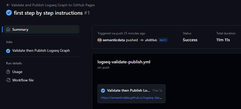Screen dimensions: 241x109
Task: Click the main branch label
Action: [163, 40]
